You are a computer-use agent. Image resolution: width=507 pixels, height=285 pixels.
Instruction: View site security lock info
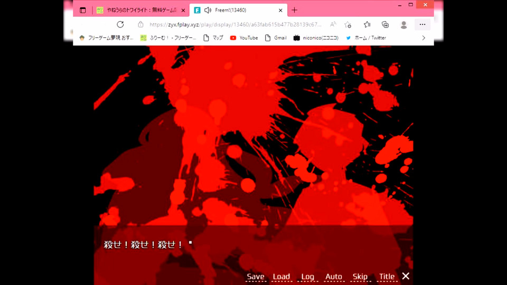tap(140, 25)
